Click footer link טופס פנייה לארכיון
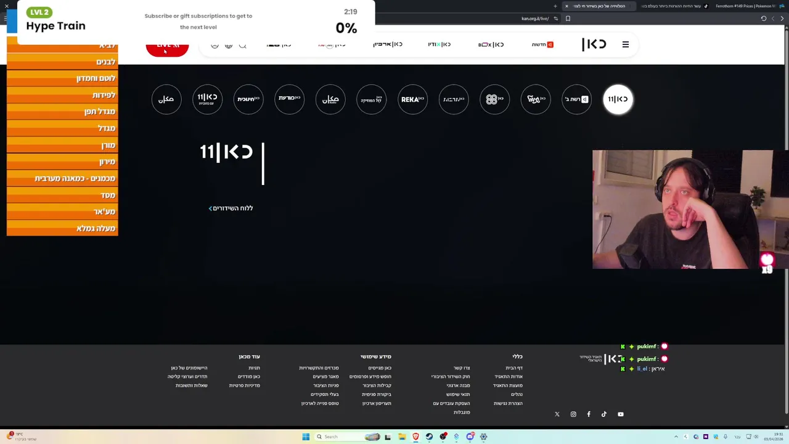789x444 pixels. 320,403
